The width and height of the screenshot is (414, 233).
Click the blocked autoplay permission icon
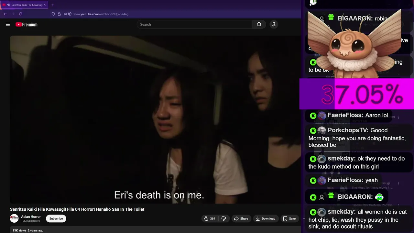[x=70, y=14]
